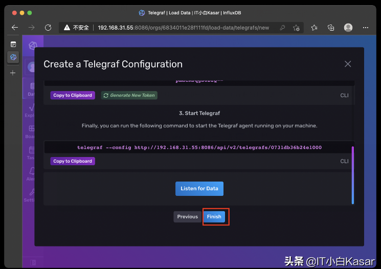Image resolution: width=381 pixels, height=269 pixels.
Task: Click the browser forward arrow
Action: pyautogui.click(x=31, y=28)
